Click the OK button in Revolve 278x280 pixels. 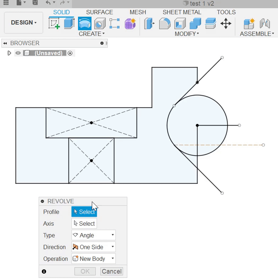[x=85, y=271]
